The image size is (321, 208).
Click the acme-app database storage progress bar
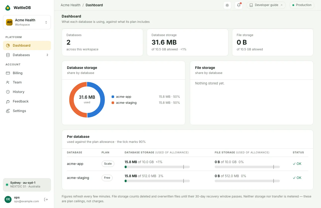pyautogui.click(x=157, y=167)
